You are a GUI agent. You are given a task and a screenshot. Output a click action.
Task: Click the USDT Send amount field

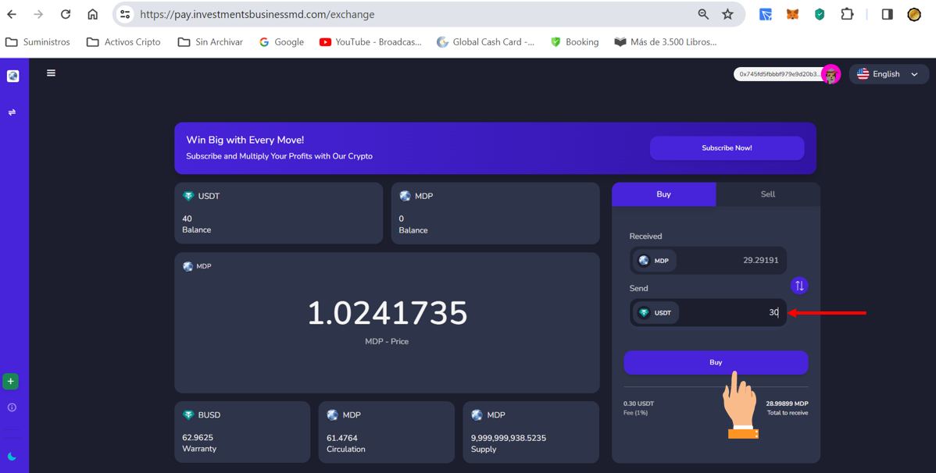point(734,313)
